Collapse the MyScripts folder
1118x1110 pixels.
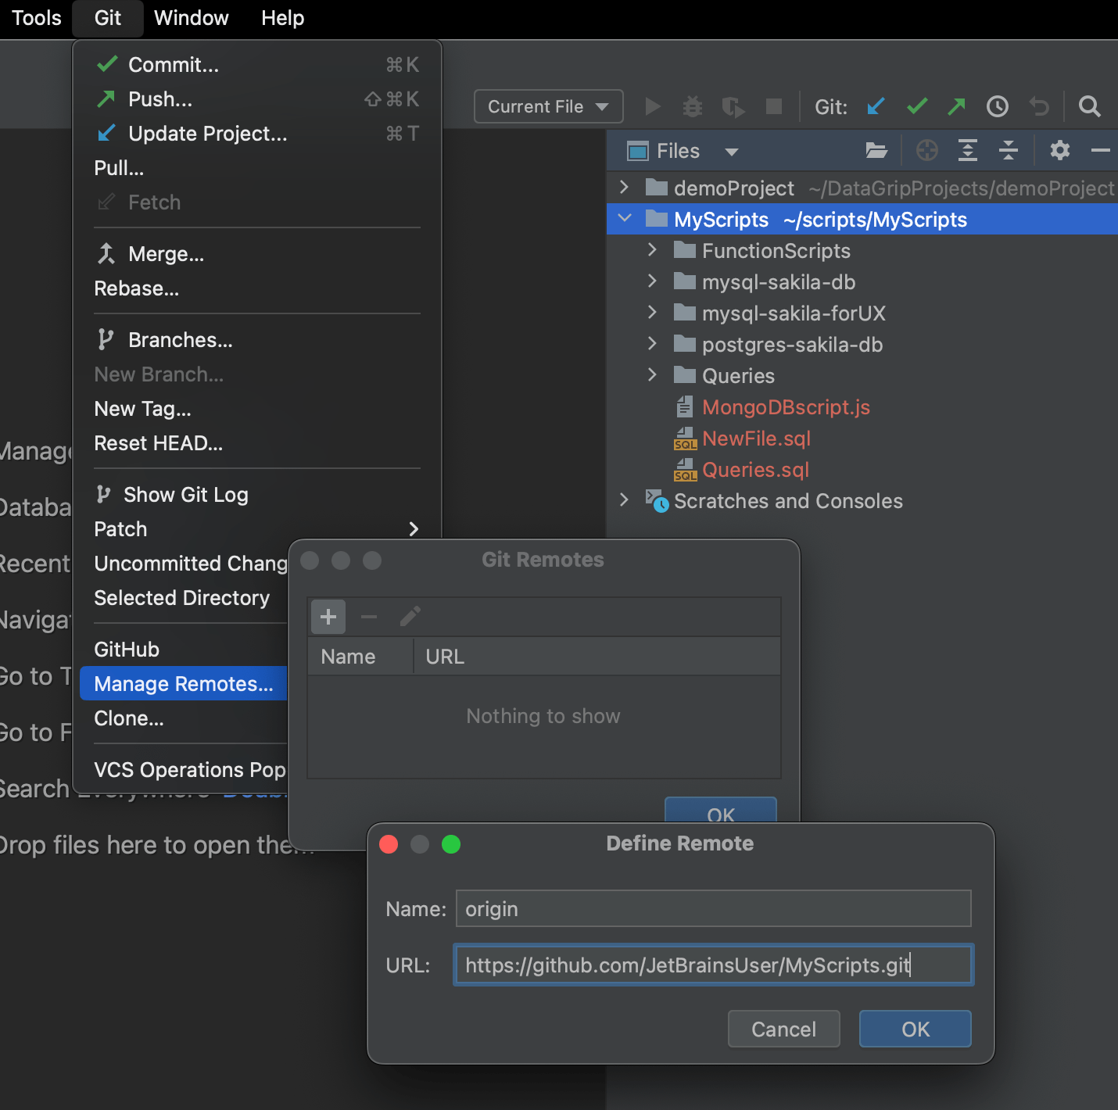[x=624, y=219]
